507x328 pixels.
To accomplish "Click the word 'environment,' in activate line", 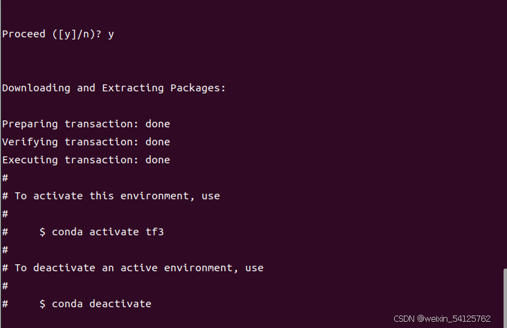I will 157,196.
